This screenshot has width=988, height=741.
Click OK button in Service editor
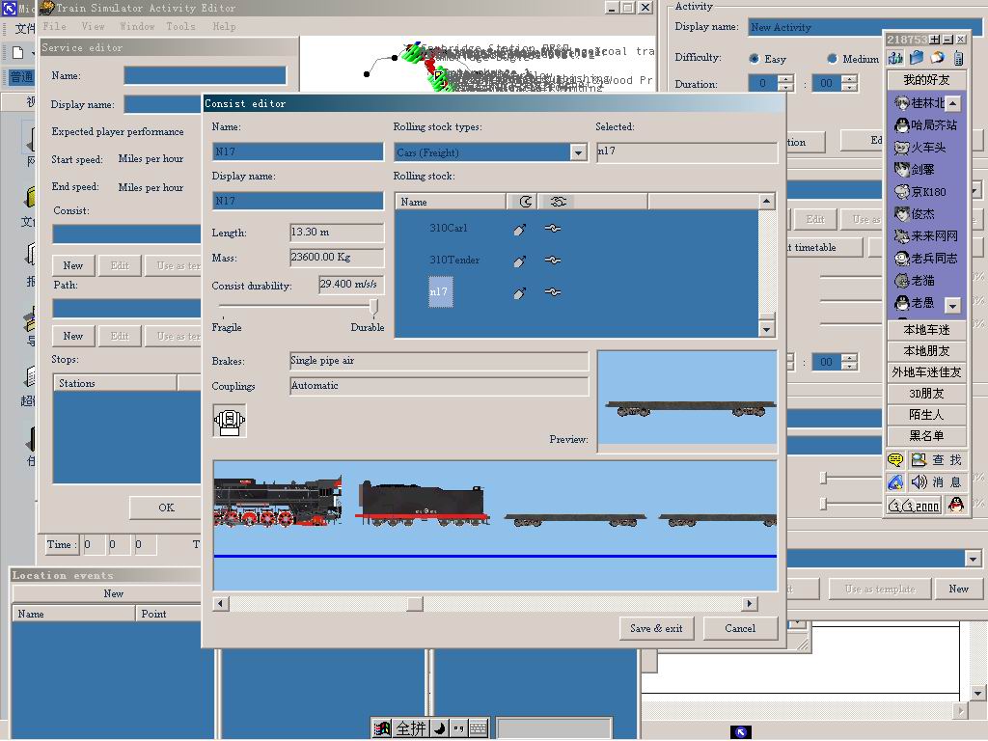[x=166, y=508]
